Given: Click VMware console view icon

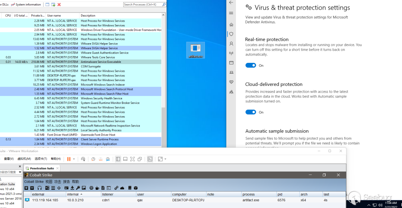Looking at the screenshot, I should [150, 159].
